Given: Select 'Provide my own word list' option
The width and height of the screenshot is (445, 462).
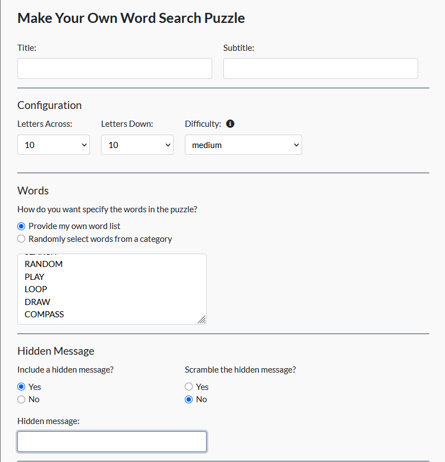Looking at the screenshot, I should (x=21, y=226).
